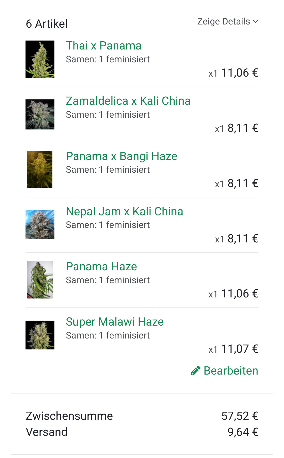
Task: Click the Thai x Panama thumbnail
Action: click(40, 59)
